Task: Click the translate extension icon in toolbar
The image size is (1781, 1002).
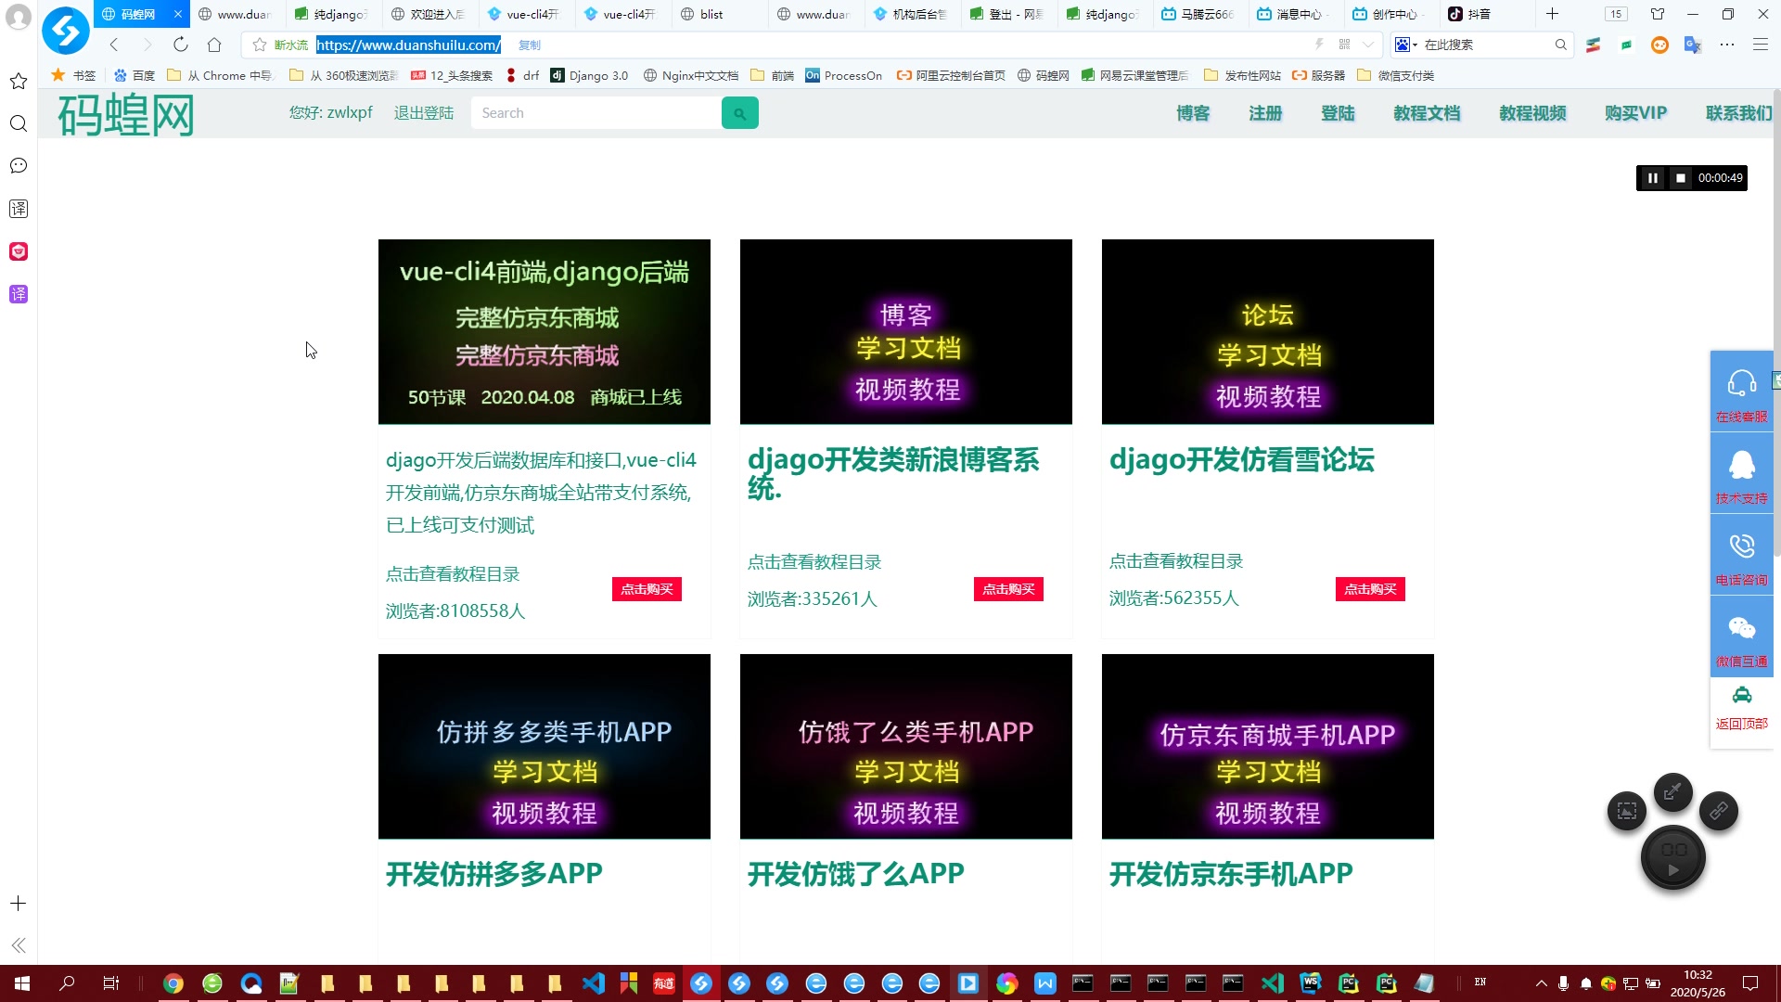Action: point(1693,45)
